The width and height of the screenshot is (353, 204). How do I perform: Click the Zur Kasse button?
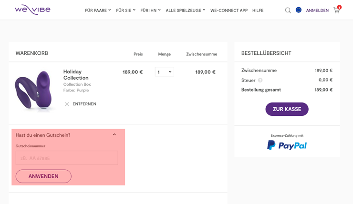pyautogui.click(x=287, y=109)
